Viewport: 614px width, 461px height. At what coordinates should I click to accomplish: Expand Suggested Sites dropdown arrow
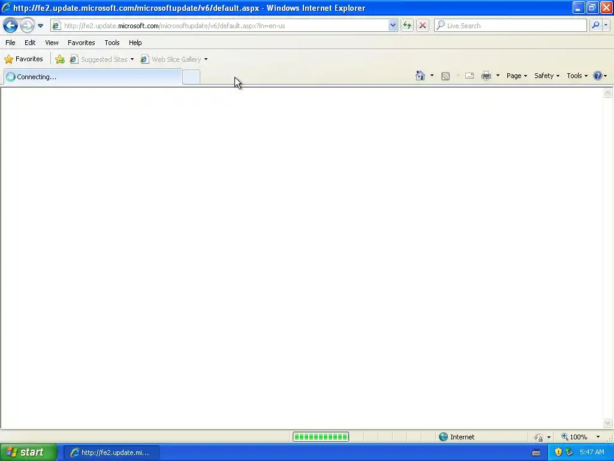tap(132, 59)
